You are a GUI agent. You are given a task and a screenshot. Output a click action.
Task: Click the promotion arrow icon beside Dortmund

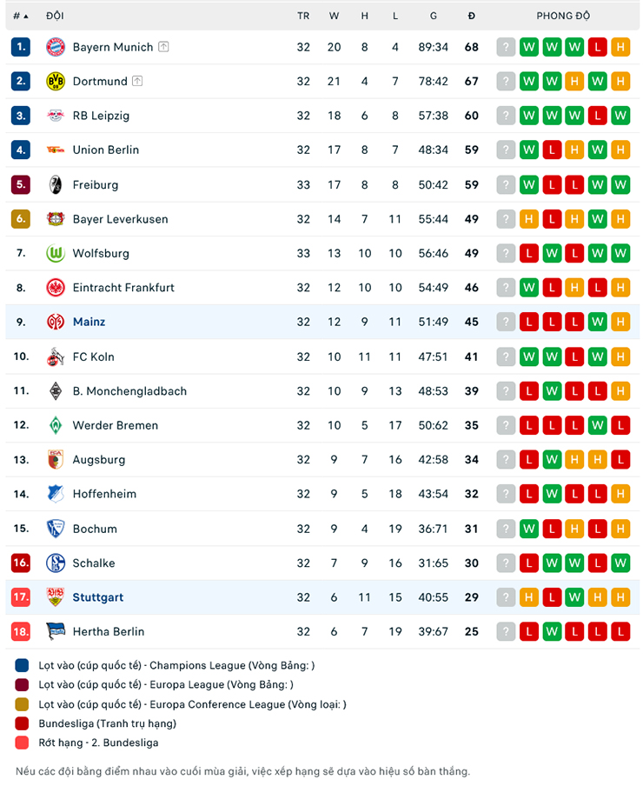(x=137, y=81)
